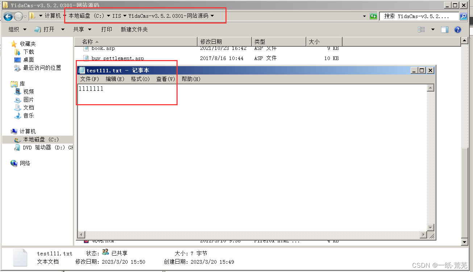Click the 打开 toolbar button
Viewport: 473px width, 272px height.
tap(45, 30)
